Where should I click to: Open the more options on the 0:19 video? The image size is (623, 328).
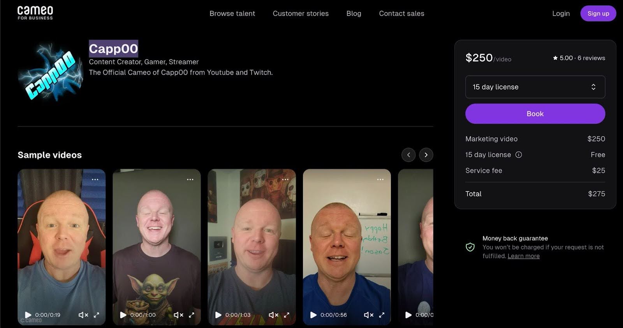tap(95, 179)
